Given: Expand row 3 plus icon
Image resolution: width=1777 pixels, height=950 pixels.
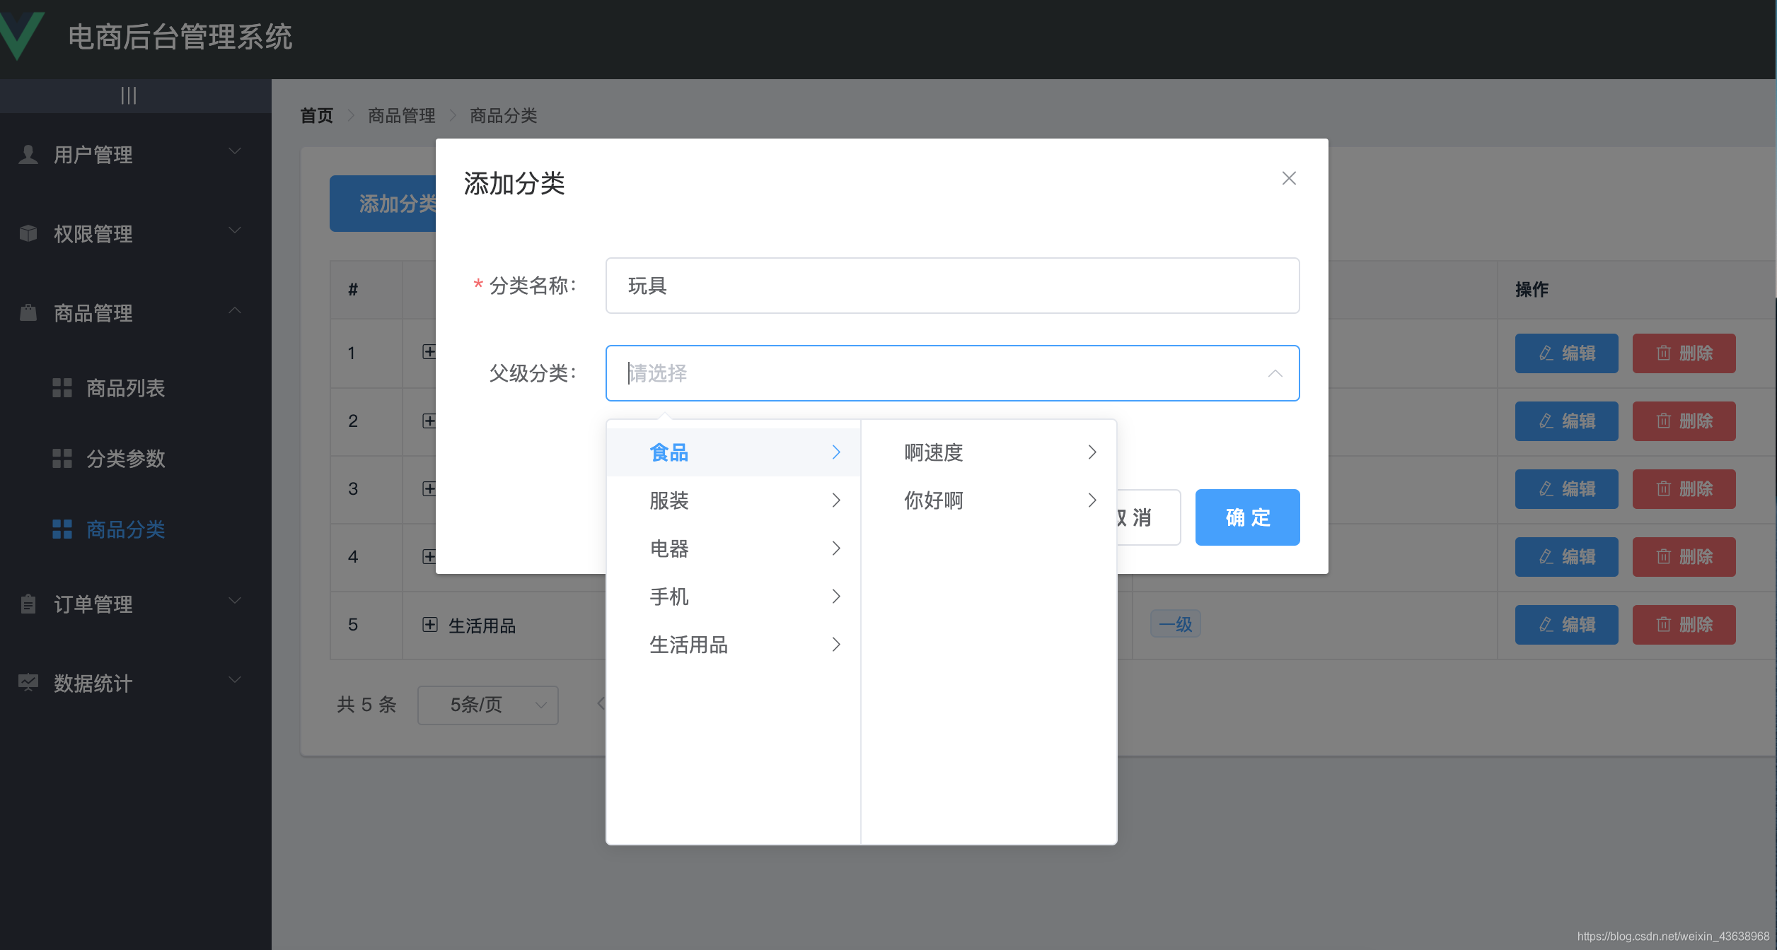Looking at the screenshot, I should [x=429, y=488].
